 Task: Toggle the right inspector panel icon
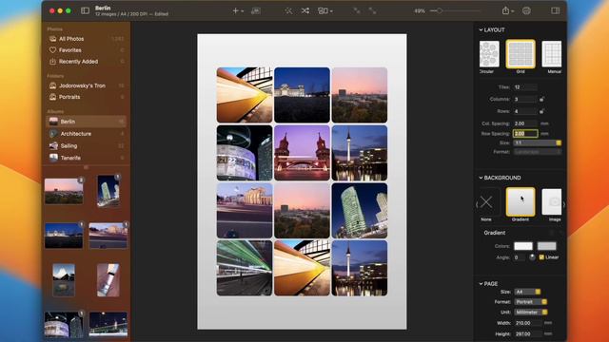(x=556, y=10)
